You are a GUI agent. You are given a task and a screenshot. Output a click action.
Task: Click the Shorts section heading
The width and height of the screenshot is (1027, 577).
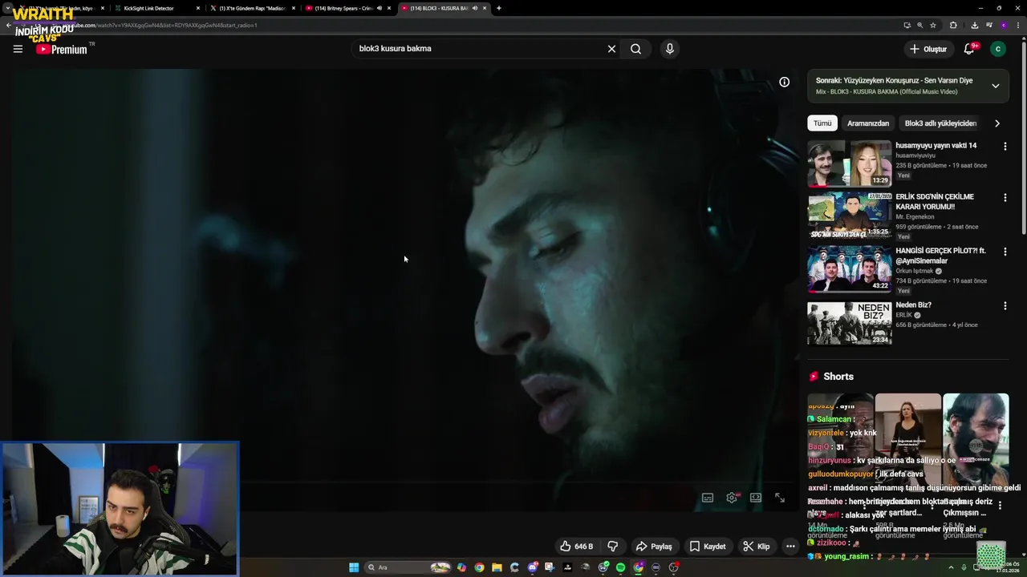[838, 377]
